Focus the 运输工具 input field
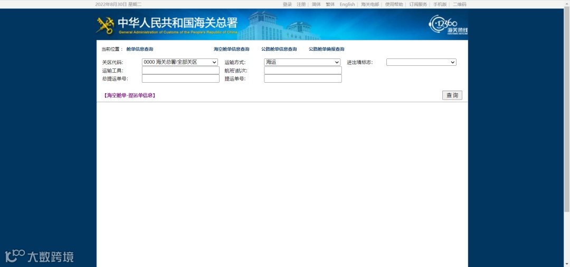The height and width of the screenshot is (267, 570). click(x=180, y=71)
